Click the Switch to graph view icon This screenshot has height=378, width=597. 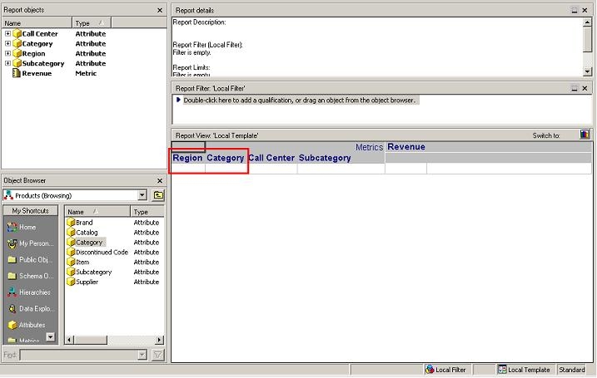[585, 135]
